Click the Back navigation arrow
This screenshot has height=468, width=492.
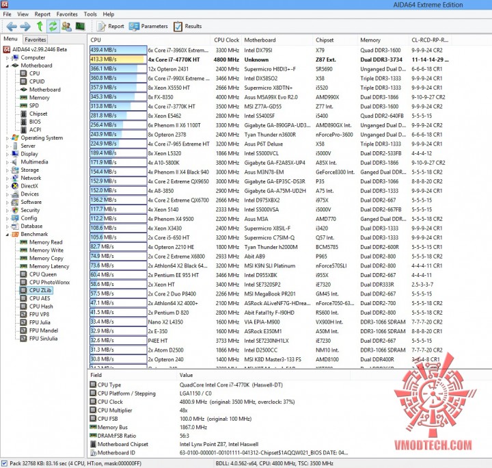pos(12,27)
